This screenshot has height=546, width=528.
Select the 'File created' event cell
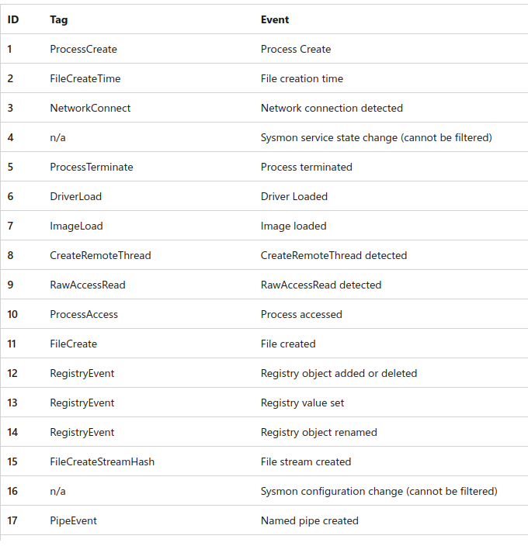[288, 344]
